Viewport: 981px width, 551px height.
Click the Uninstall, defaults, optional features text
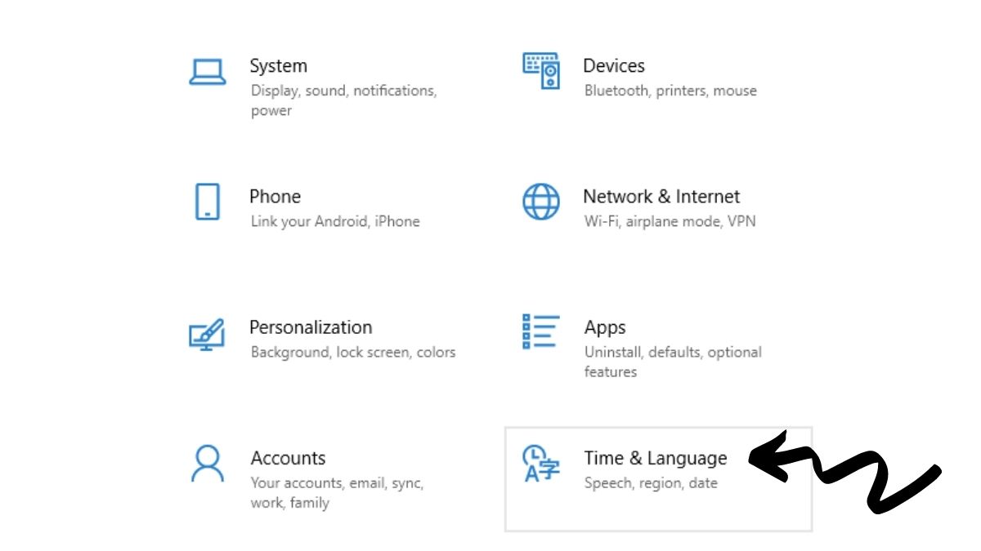tap(673, 352)
